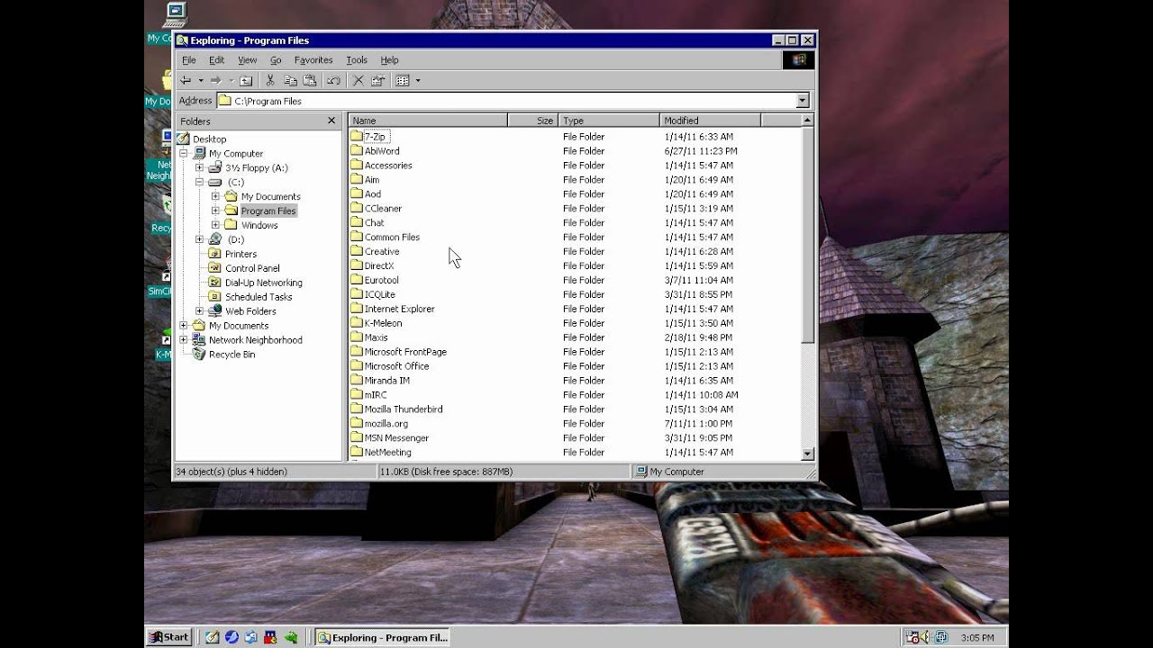Click the Views toolbar icon
The height and width of the screenshot is (648, 1153).
pyautogui.click(x=403, y=80)
